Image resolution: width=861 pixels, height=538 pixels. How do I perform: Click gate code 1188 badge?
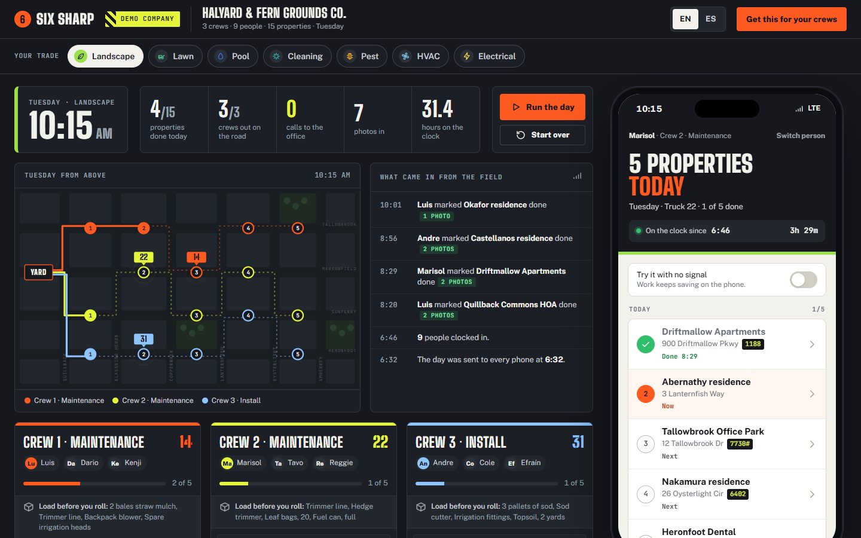click(x=753, y=344)
